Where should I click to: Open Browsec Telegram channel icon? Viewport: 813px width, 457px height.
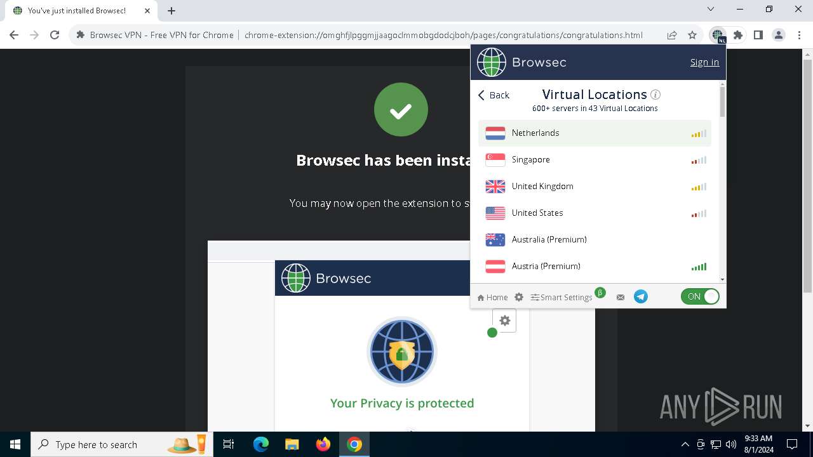(641, 296)
